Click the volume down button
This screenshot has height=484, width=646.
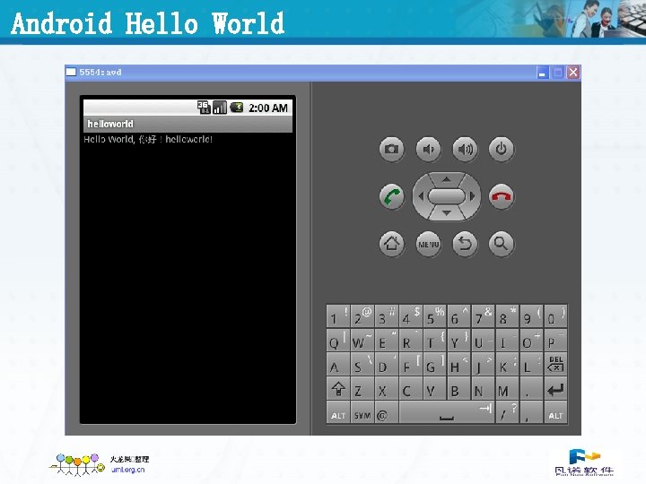428,149
